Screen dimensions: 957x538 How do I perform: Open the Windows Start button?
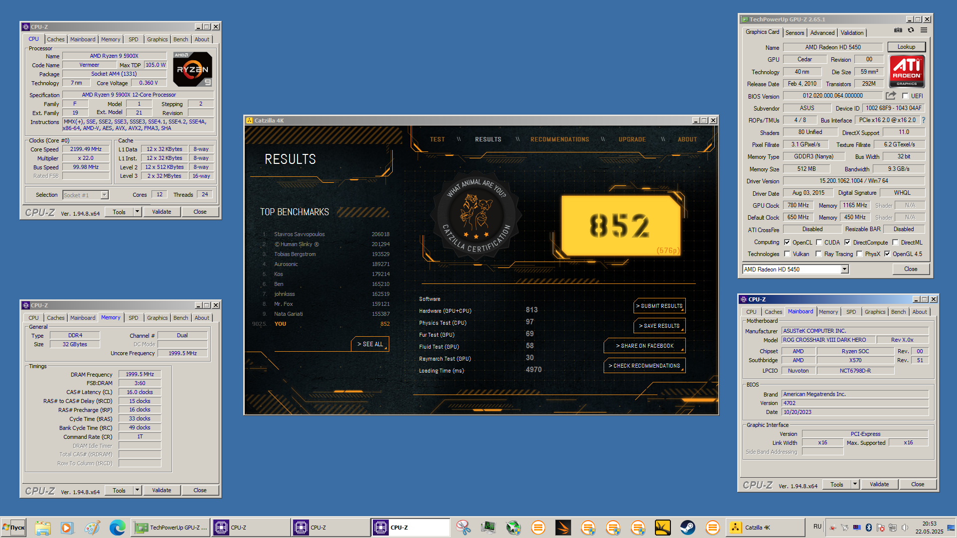tap(13, 528)
